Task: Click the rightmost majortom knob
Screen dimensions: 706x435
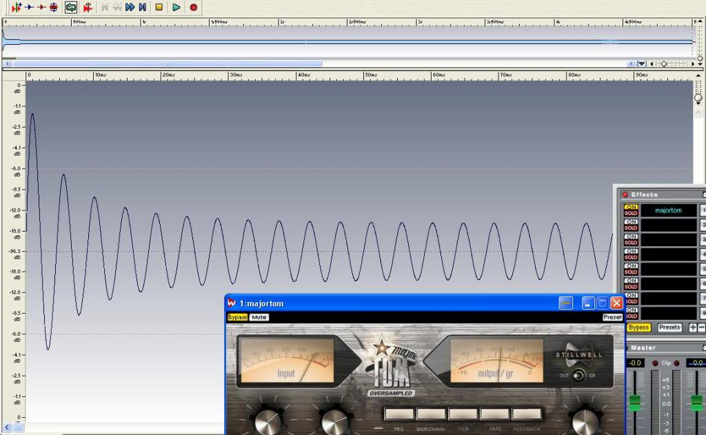Action: coord(585,421)
